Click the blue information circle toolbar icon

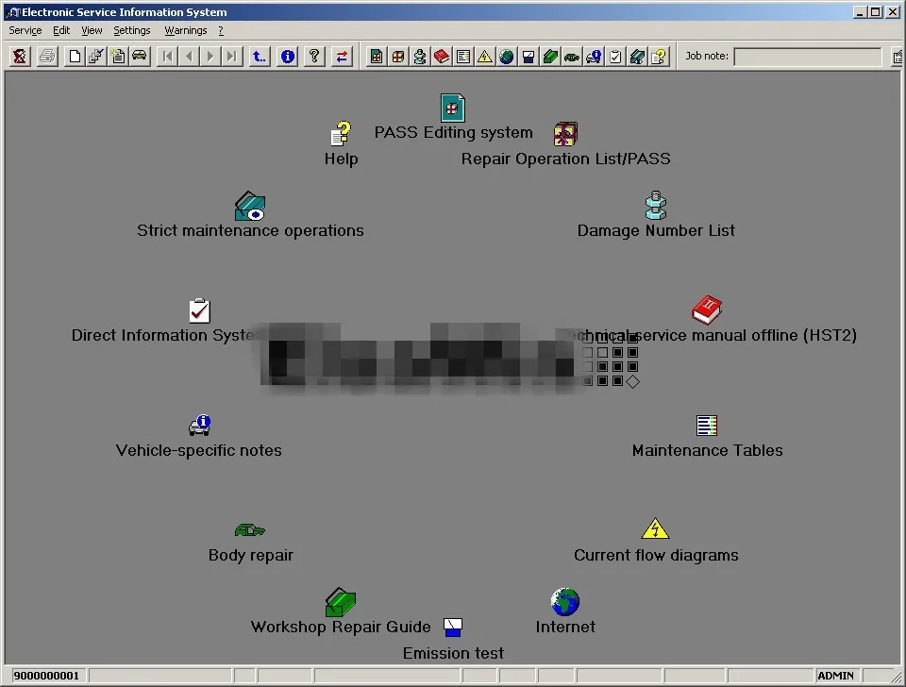point(287,56)
